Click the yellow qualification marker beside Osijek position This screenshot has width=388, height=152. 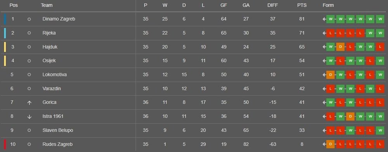click(x=5, y=61)
